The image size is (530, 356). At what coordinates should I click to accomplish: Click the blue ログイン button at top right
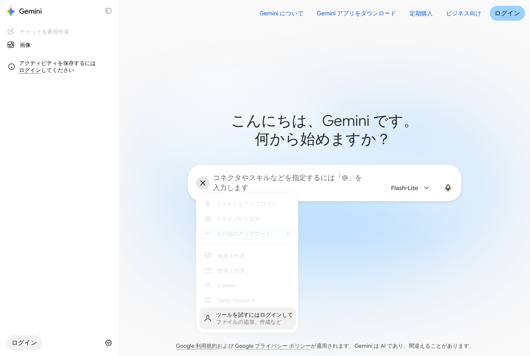[x=507, y=13]
